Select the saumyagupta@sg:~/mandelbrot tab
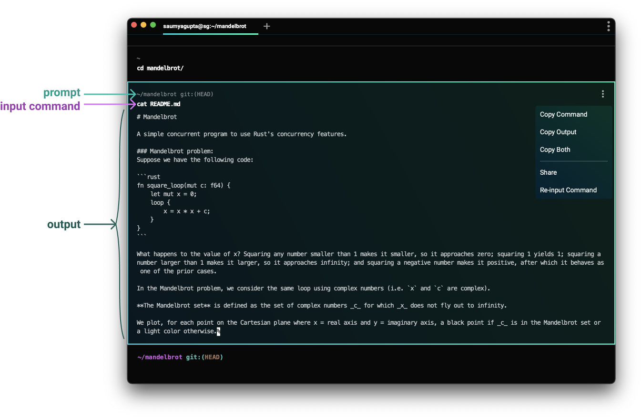 click(205, 26)
